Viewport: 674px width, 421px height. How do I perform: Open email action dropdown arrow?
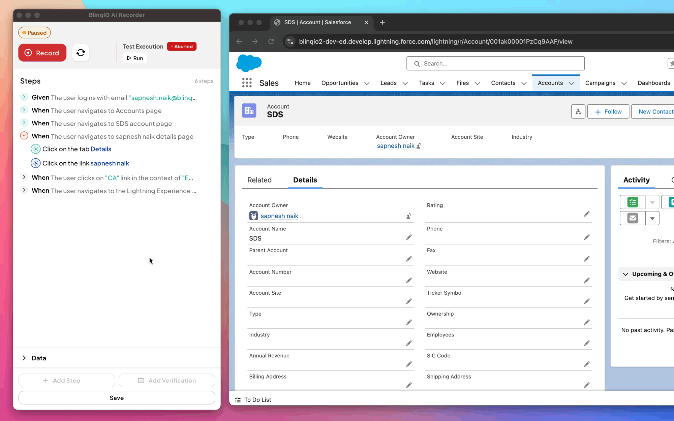652,219
